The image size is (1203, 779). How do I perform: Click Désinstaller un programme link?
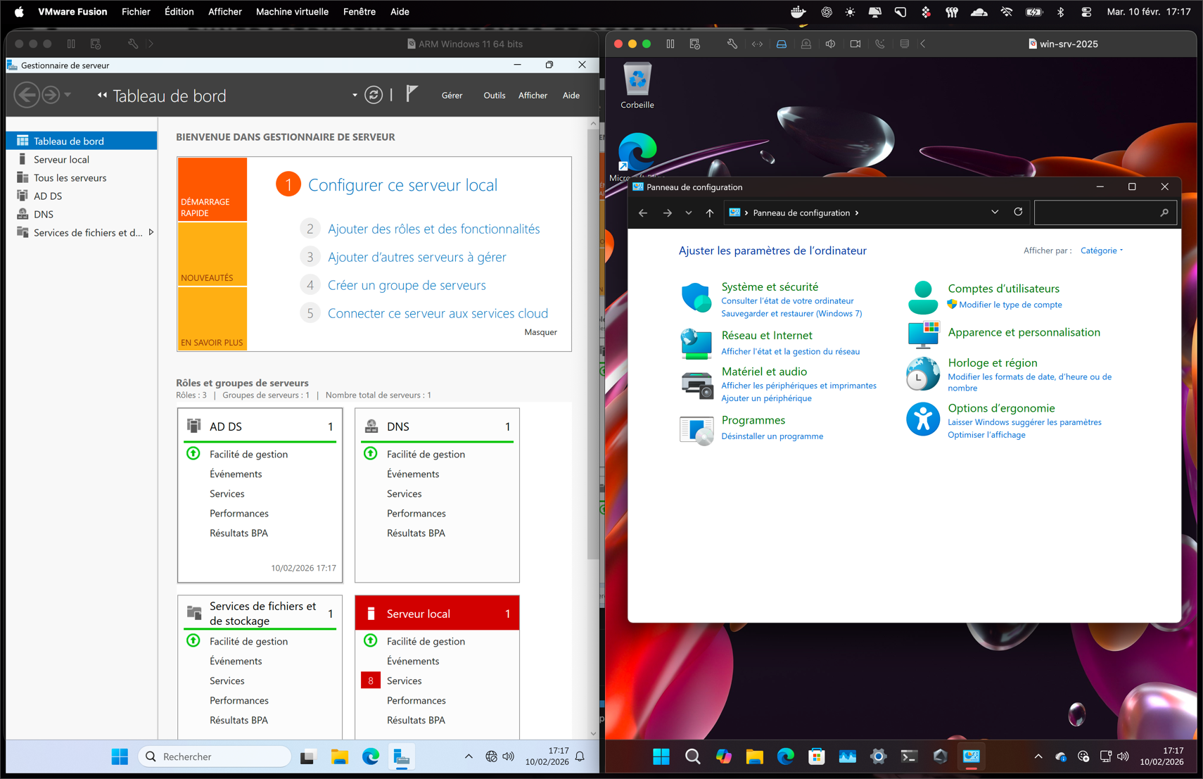(772, 436)
